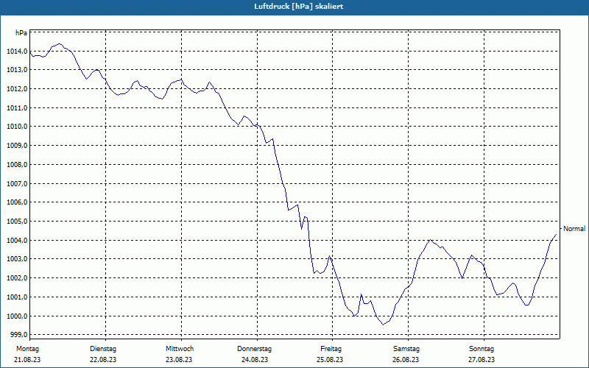Screen dimensions: 589x368
Task: Click the 1002,0 y-axis value
Action: (x=17, y=278)
